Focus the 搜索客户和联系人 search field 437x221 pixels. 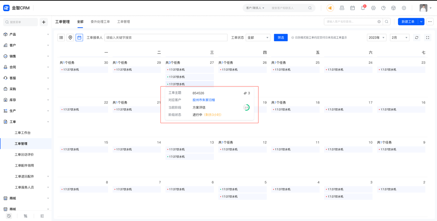[x=288, y=8]
